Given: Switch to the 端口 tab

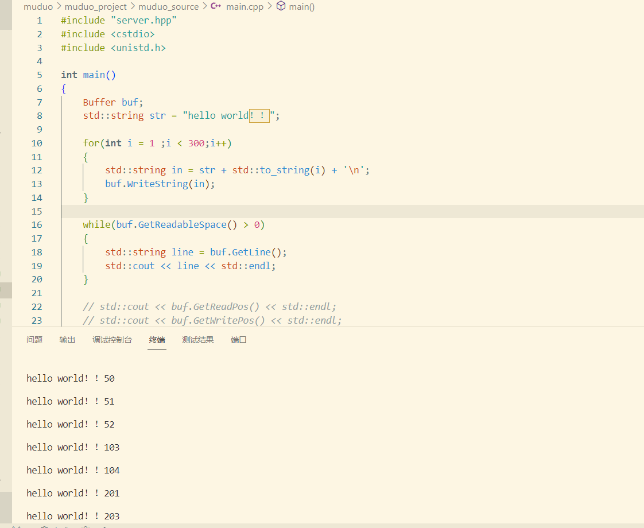Looking at the screenshot, I should [x=239, y=340].
